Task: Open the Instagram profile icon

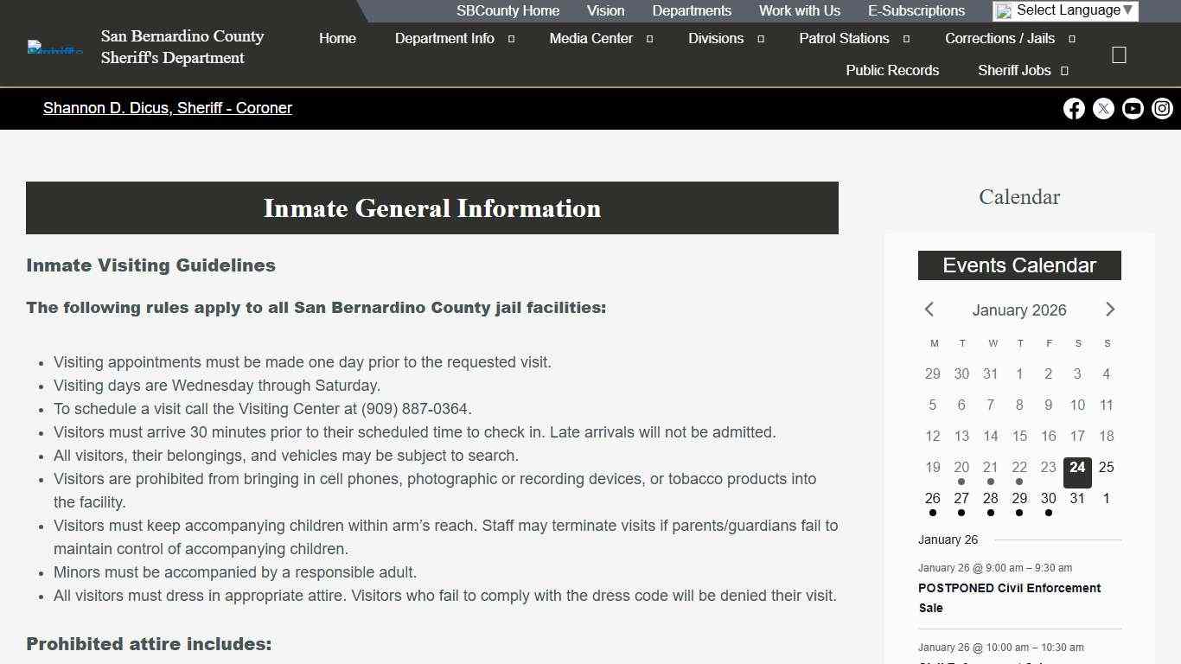Action: 1162,108
